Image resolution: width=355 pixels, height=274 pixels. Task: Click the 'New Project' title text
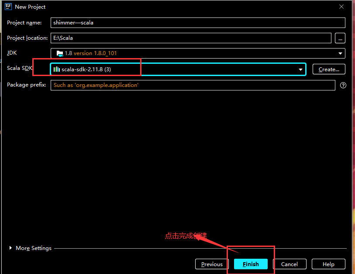click(x=30, y=7)
